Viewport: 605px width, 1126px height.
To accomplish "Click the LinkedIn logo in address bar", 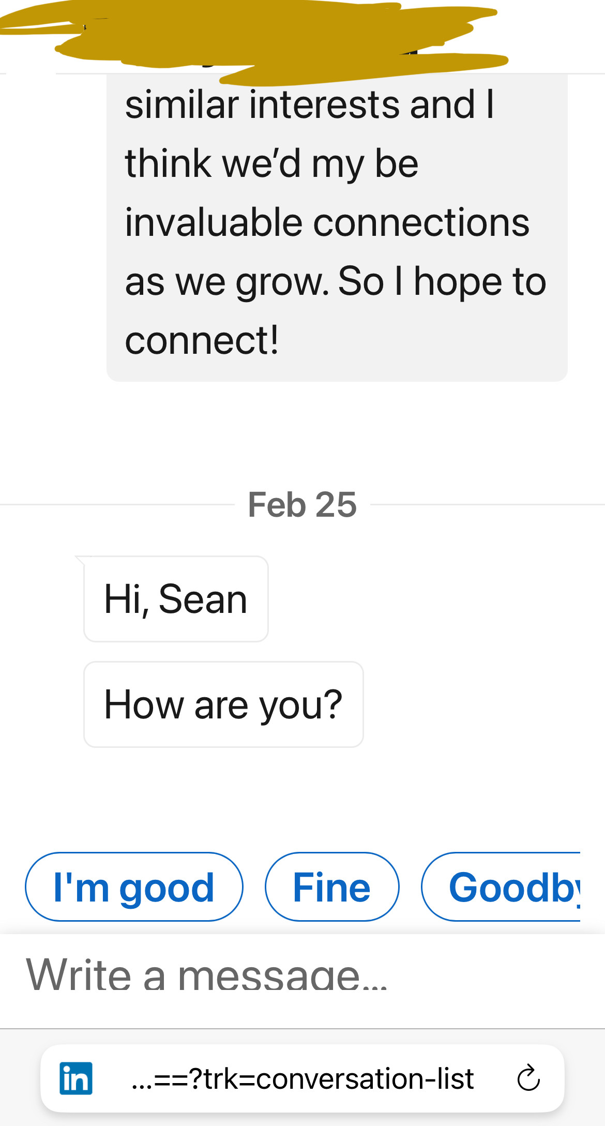I will click(x=76, y=1078).
